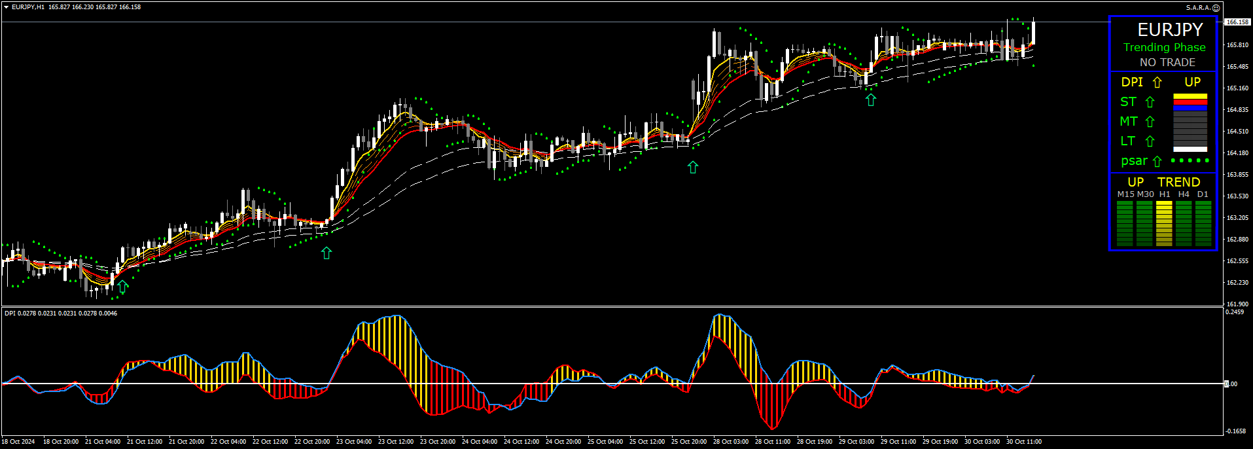Screen dimensions: 1253x449
Task: Click the buy arrow near 21 Oct 04:00
Action: pos(122,287)
